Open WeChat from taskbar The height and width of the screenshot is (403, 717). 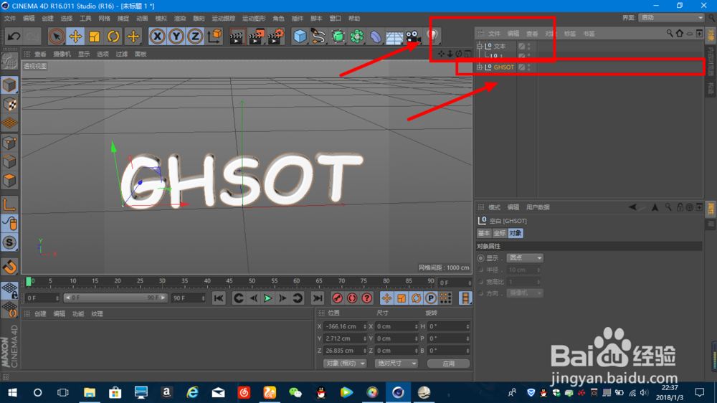(x=295, y=392)
